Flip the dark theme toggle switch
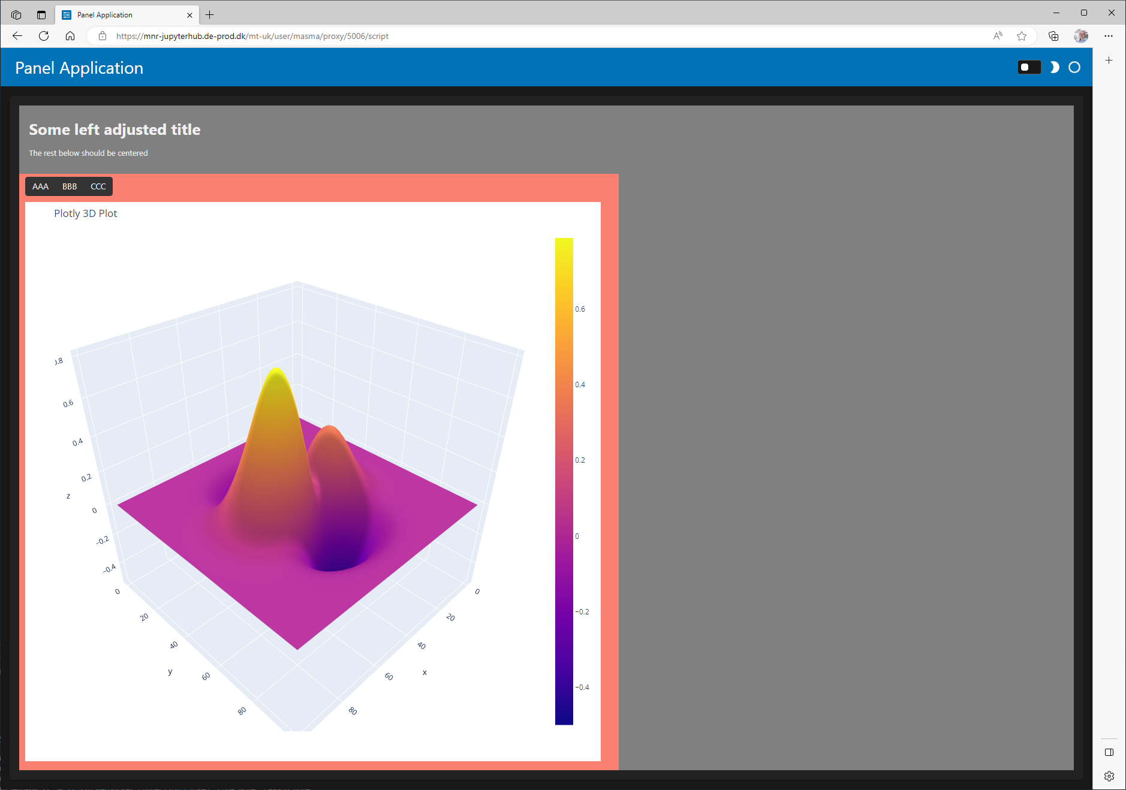The height and width of the screenshot is (790, 1126). click(x=1029, y=67)
